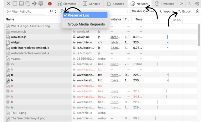This screenshot has width=201, height=122.
Task: Close the Web Inspector panel
Action: pos(8,4)
